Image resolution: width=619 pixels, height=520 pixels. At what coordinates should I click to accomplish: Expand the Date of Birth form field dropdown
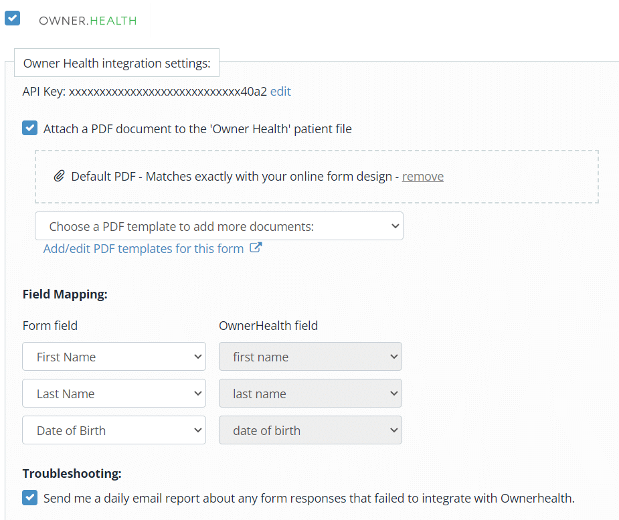[113, 430]
